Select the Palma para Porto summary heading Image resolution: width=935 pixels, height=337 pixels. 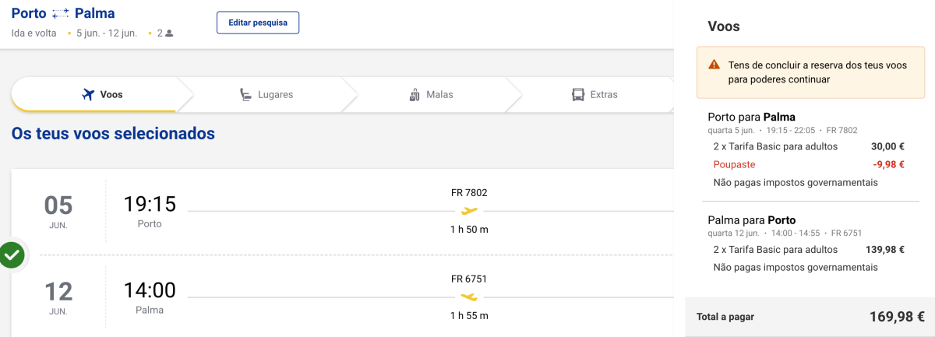point(751,219)
